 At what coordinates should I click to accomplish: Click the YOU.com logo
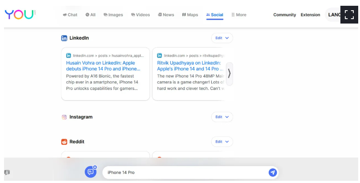click(20, 14)
